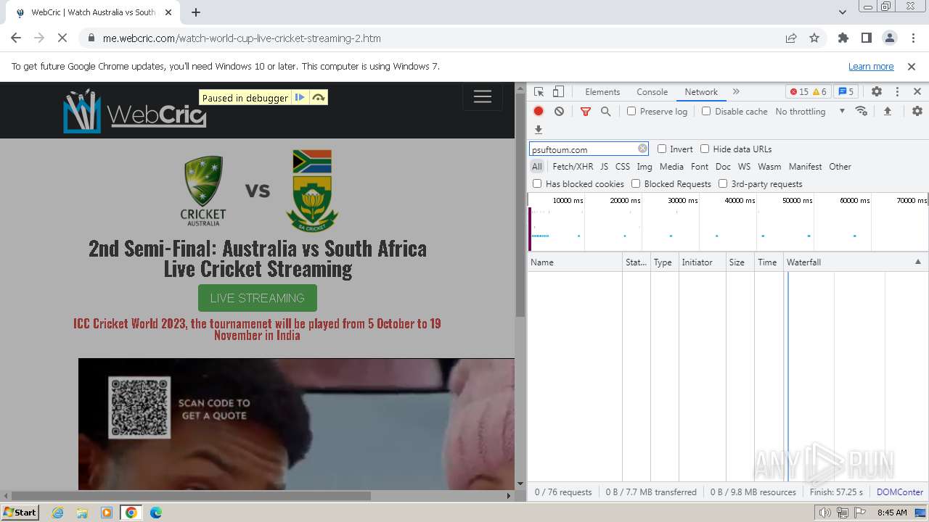
Task: Open a new browser tab
Action: coord(196,12)
